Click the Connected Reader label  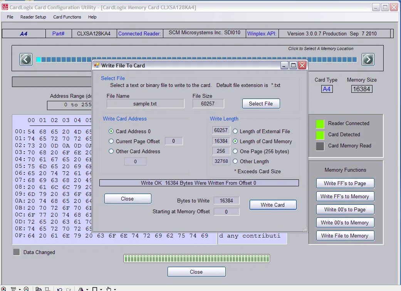139,33
